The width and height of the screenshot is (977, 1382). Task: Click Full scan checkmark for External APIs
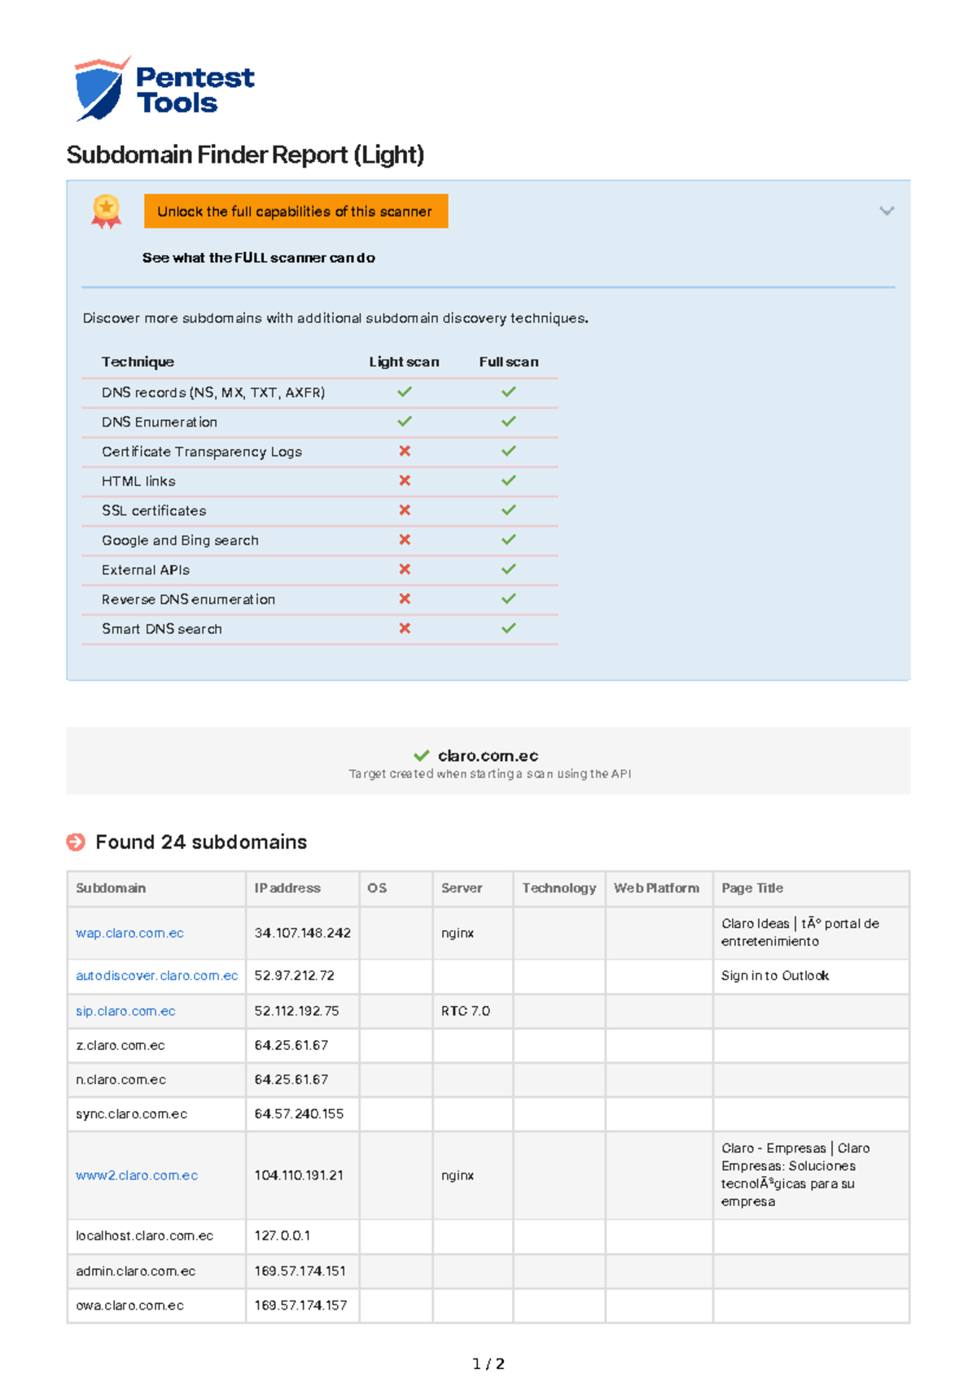pos(509,570)
